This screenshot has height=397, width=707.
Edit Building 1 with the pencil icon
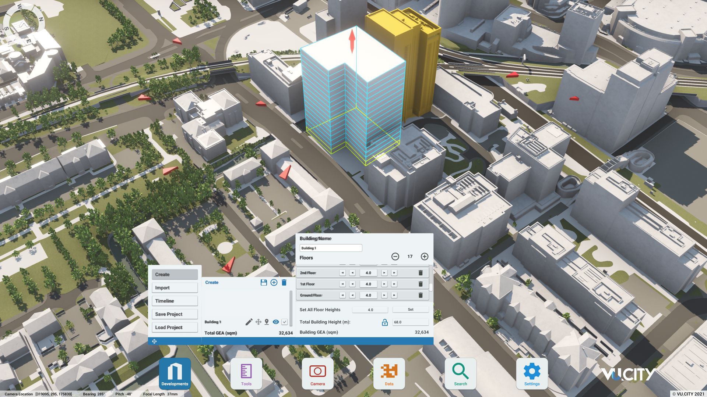coord(249,322)
